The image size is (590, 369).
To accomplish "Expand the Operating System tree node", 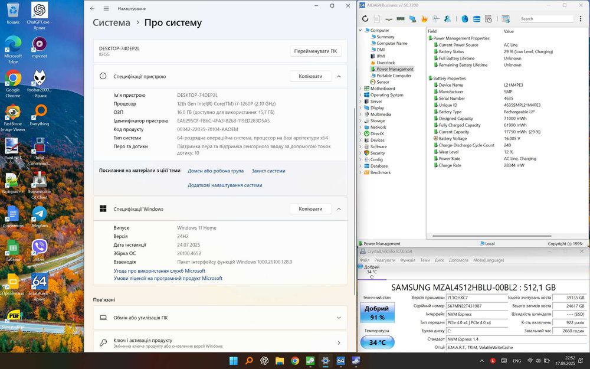I will (x=360, y=95).
